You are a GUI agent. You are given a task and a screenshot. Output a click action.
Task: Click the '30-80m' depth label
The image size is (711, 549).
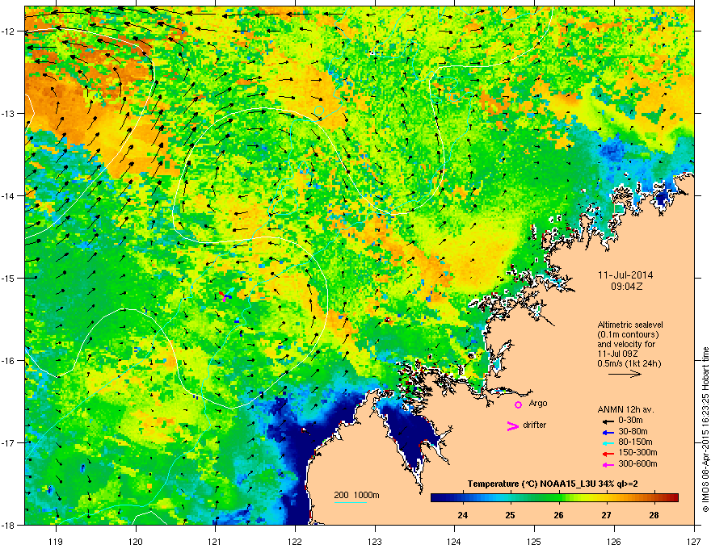[x=633, y=432]
